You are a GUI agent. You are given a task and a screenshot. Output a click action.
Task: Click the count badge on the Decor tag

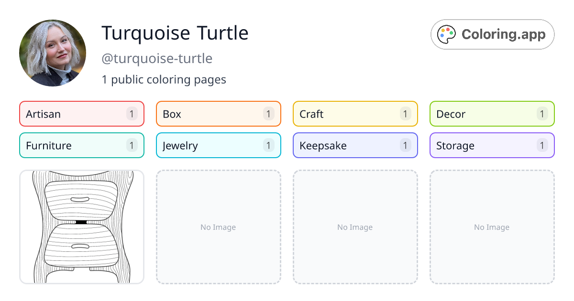541,114
